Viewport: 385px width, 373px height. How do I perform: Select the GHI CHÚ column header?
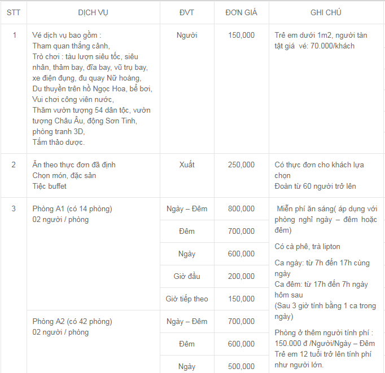[326, 12]
